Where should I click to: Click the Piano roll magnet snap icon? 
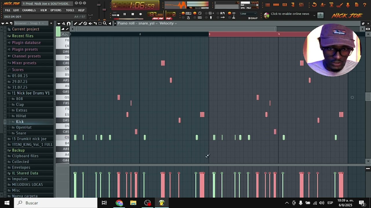click(69, 23)
